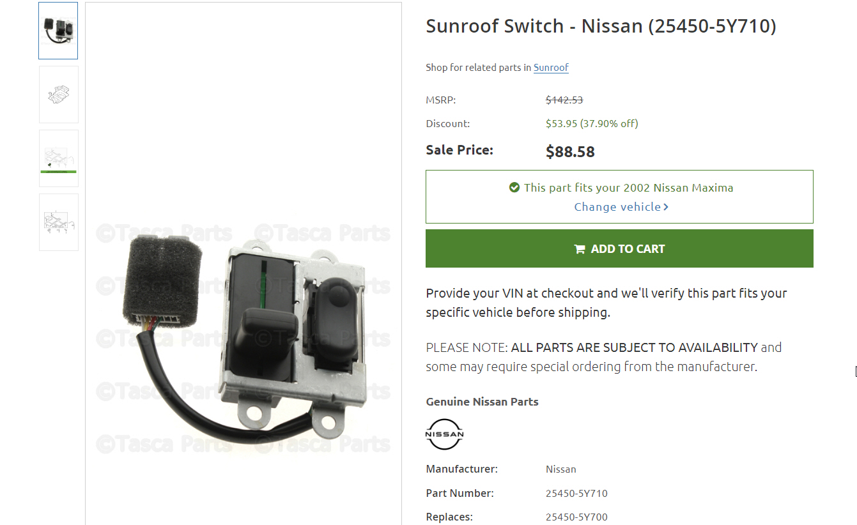This screenshot has width=857, height=525.
Task: Click the $88.58 sale price
Action: [x=570, y=152]
